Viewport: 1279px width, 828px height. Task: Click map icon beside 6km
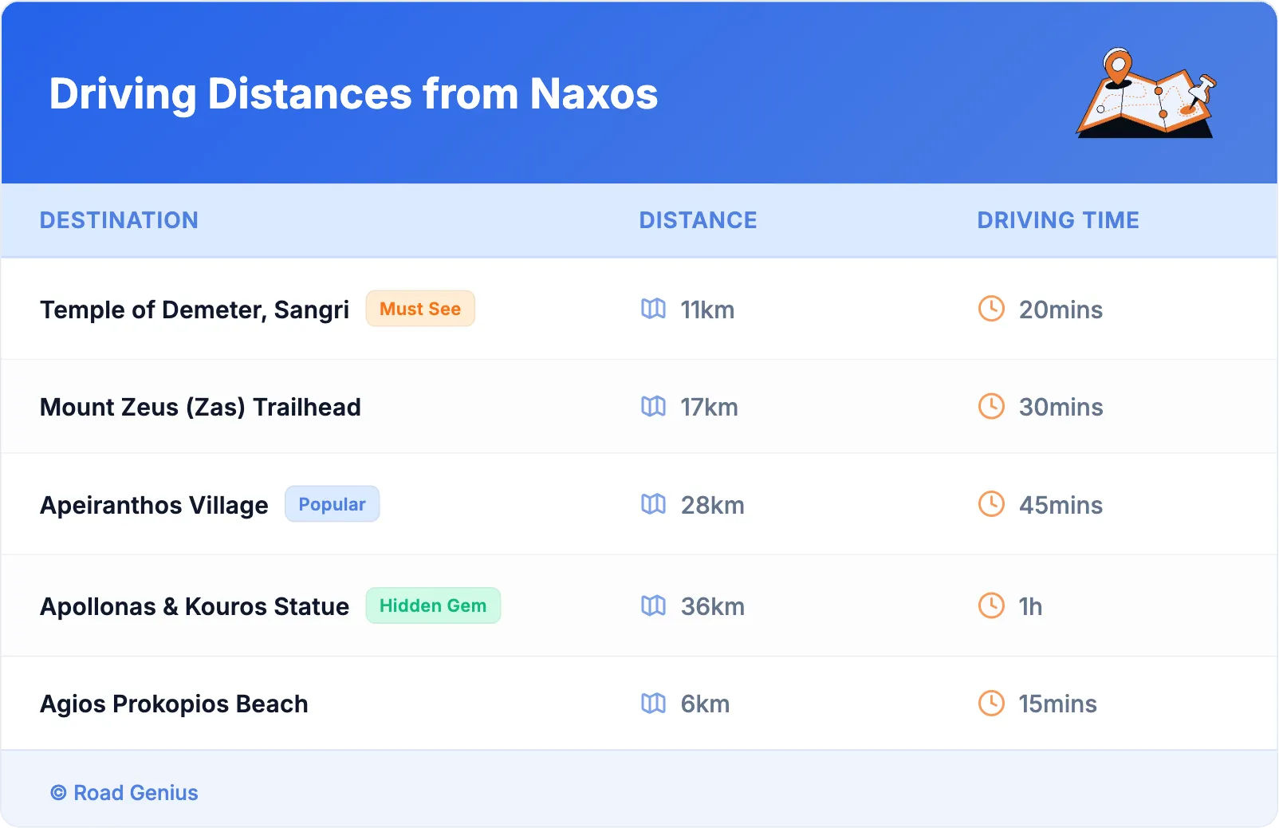click(x=653, y=704)
